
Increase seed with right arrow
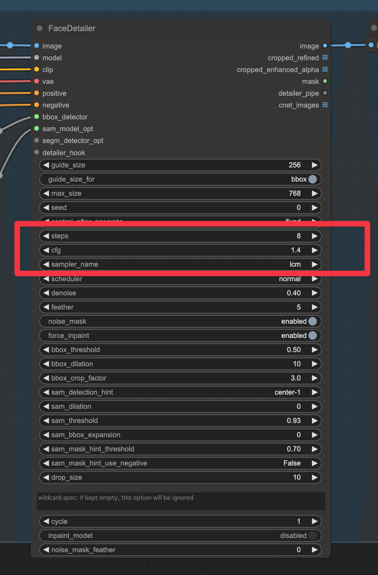315,207
